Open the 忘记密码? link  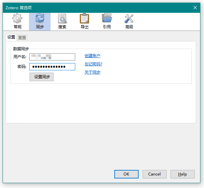93,64
